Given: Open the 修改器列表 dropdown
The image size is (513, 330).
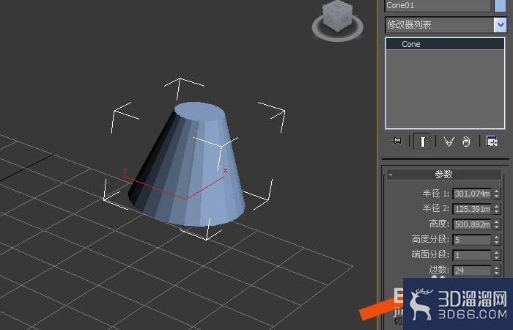Looking at the screenshot, I should point(500,24).
